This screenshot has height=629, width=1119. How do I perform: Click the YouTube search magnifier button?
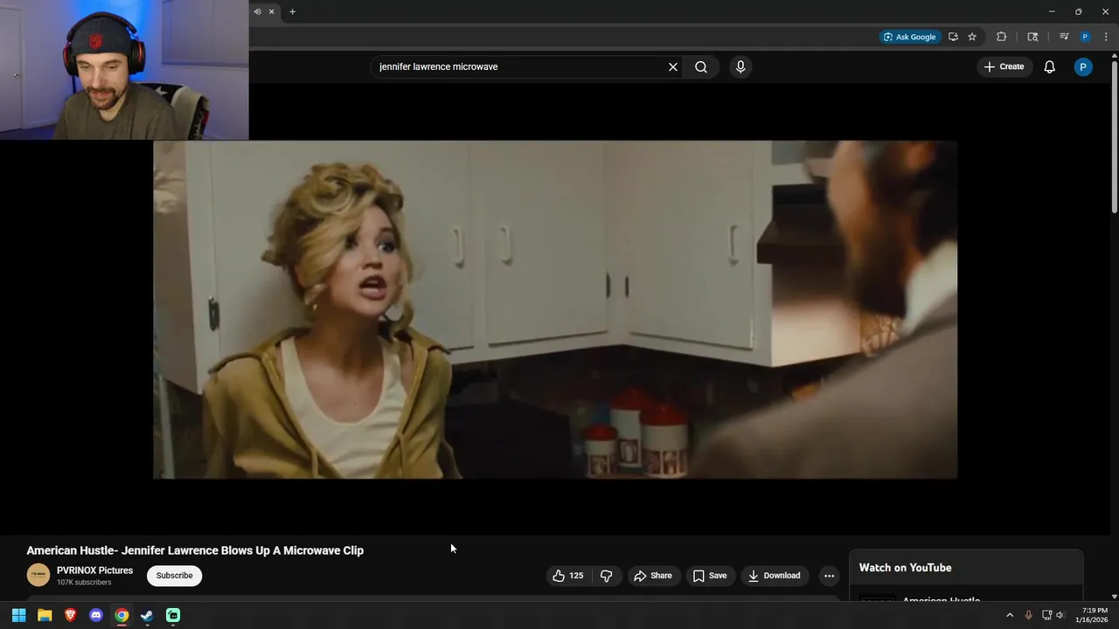(x=701, y=67)
